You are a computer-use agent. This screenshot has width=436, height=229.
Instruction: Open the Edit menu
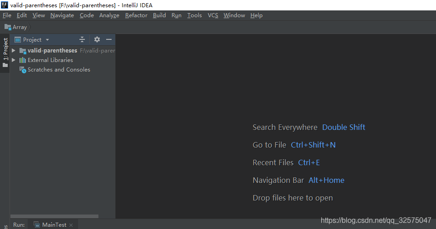click(22, 15)
